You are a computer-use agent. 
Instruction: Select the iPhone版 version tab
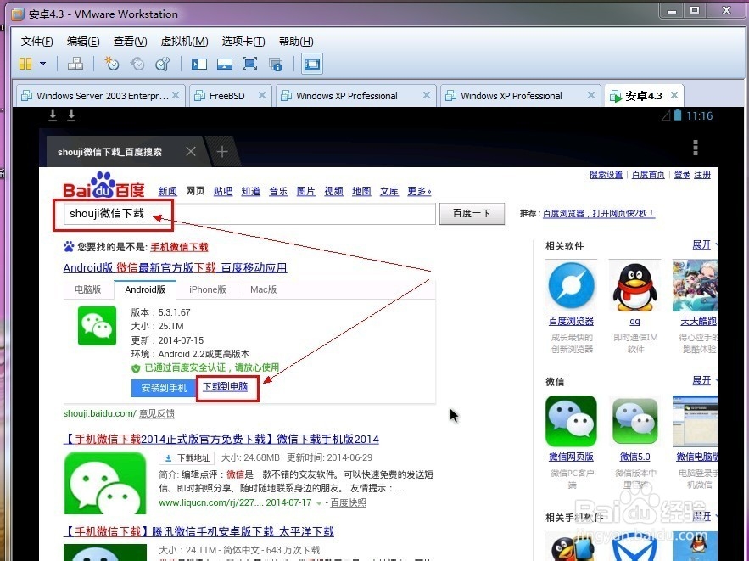[x=207, y=289]
